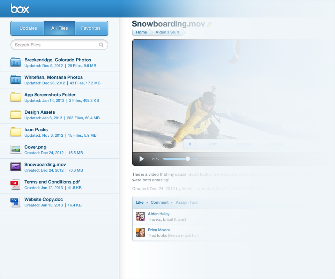
Task: Play the snowboarding video
Action: 142,159
